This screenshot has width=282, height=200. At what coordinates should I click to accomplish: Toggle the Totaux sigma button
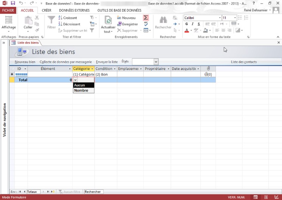point(146,18)
